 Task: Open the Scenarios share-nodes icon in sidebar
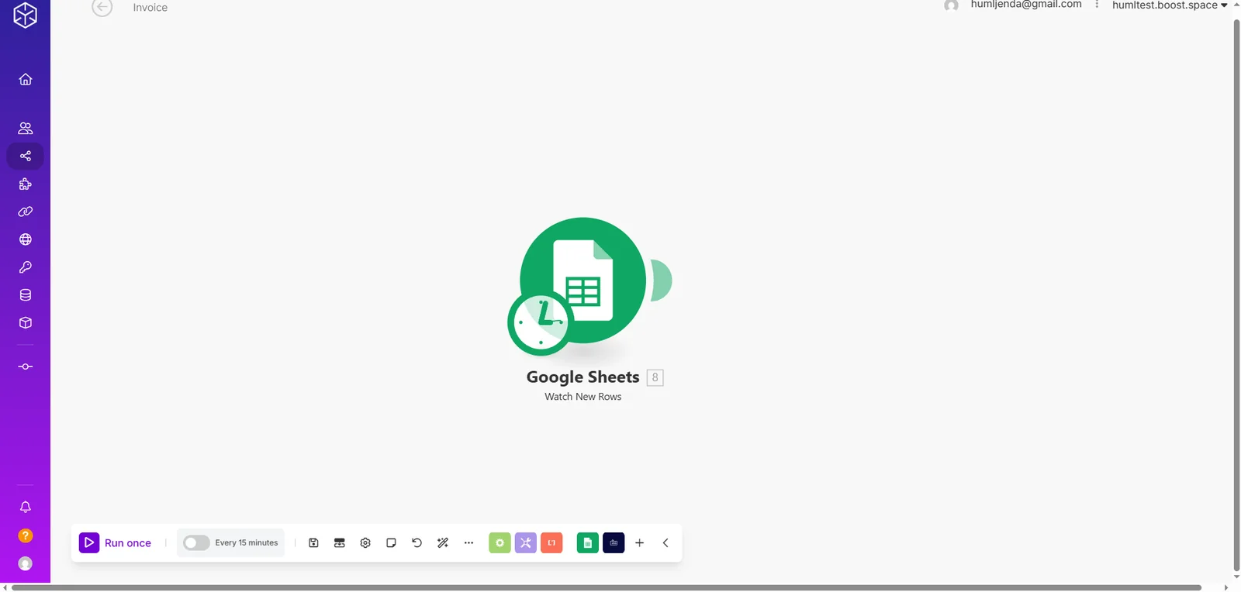tap(26, 156)
